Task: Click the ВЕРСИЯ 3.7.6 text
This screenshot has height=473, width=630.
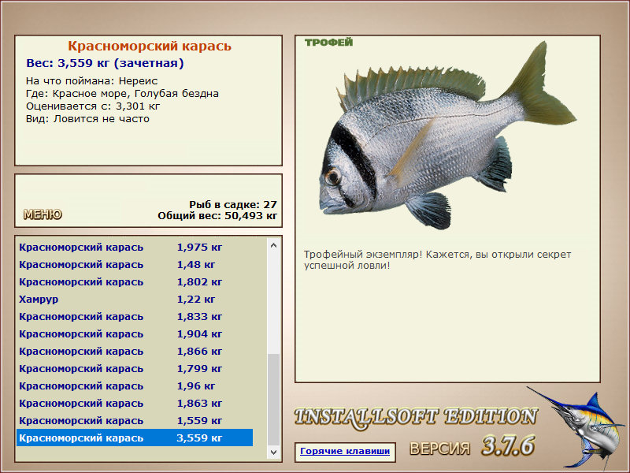Action: point(472,446)
